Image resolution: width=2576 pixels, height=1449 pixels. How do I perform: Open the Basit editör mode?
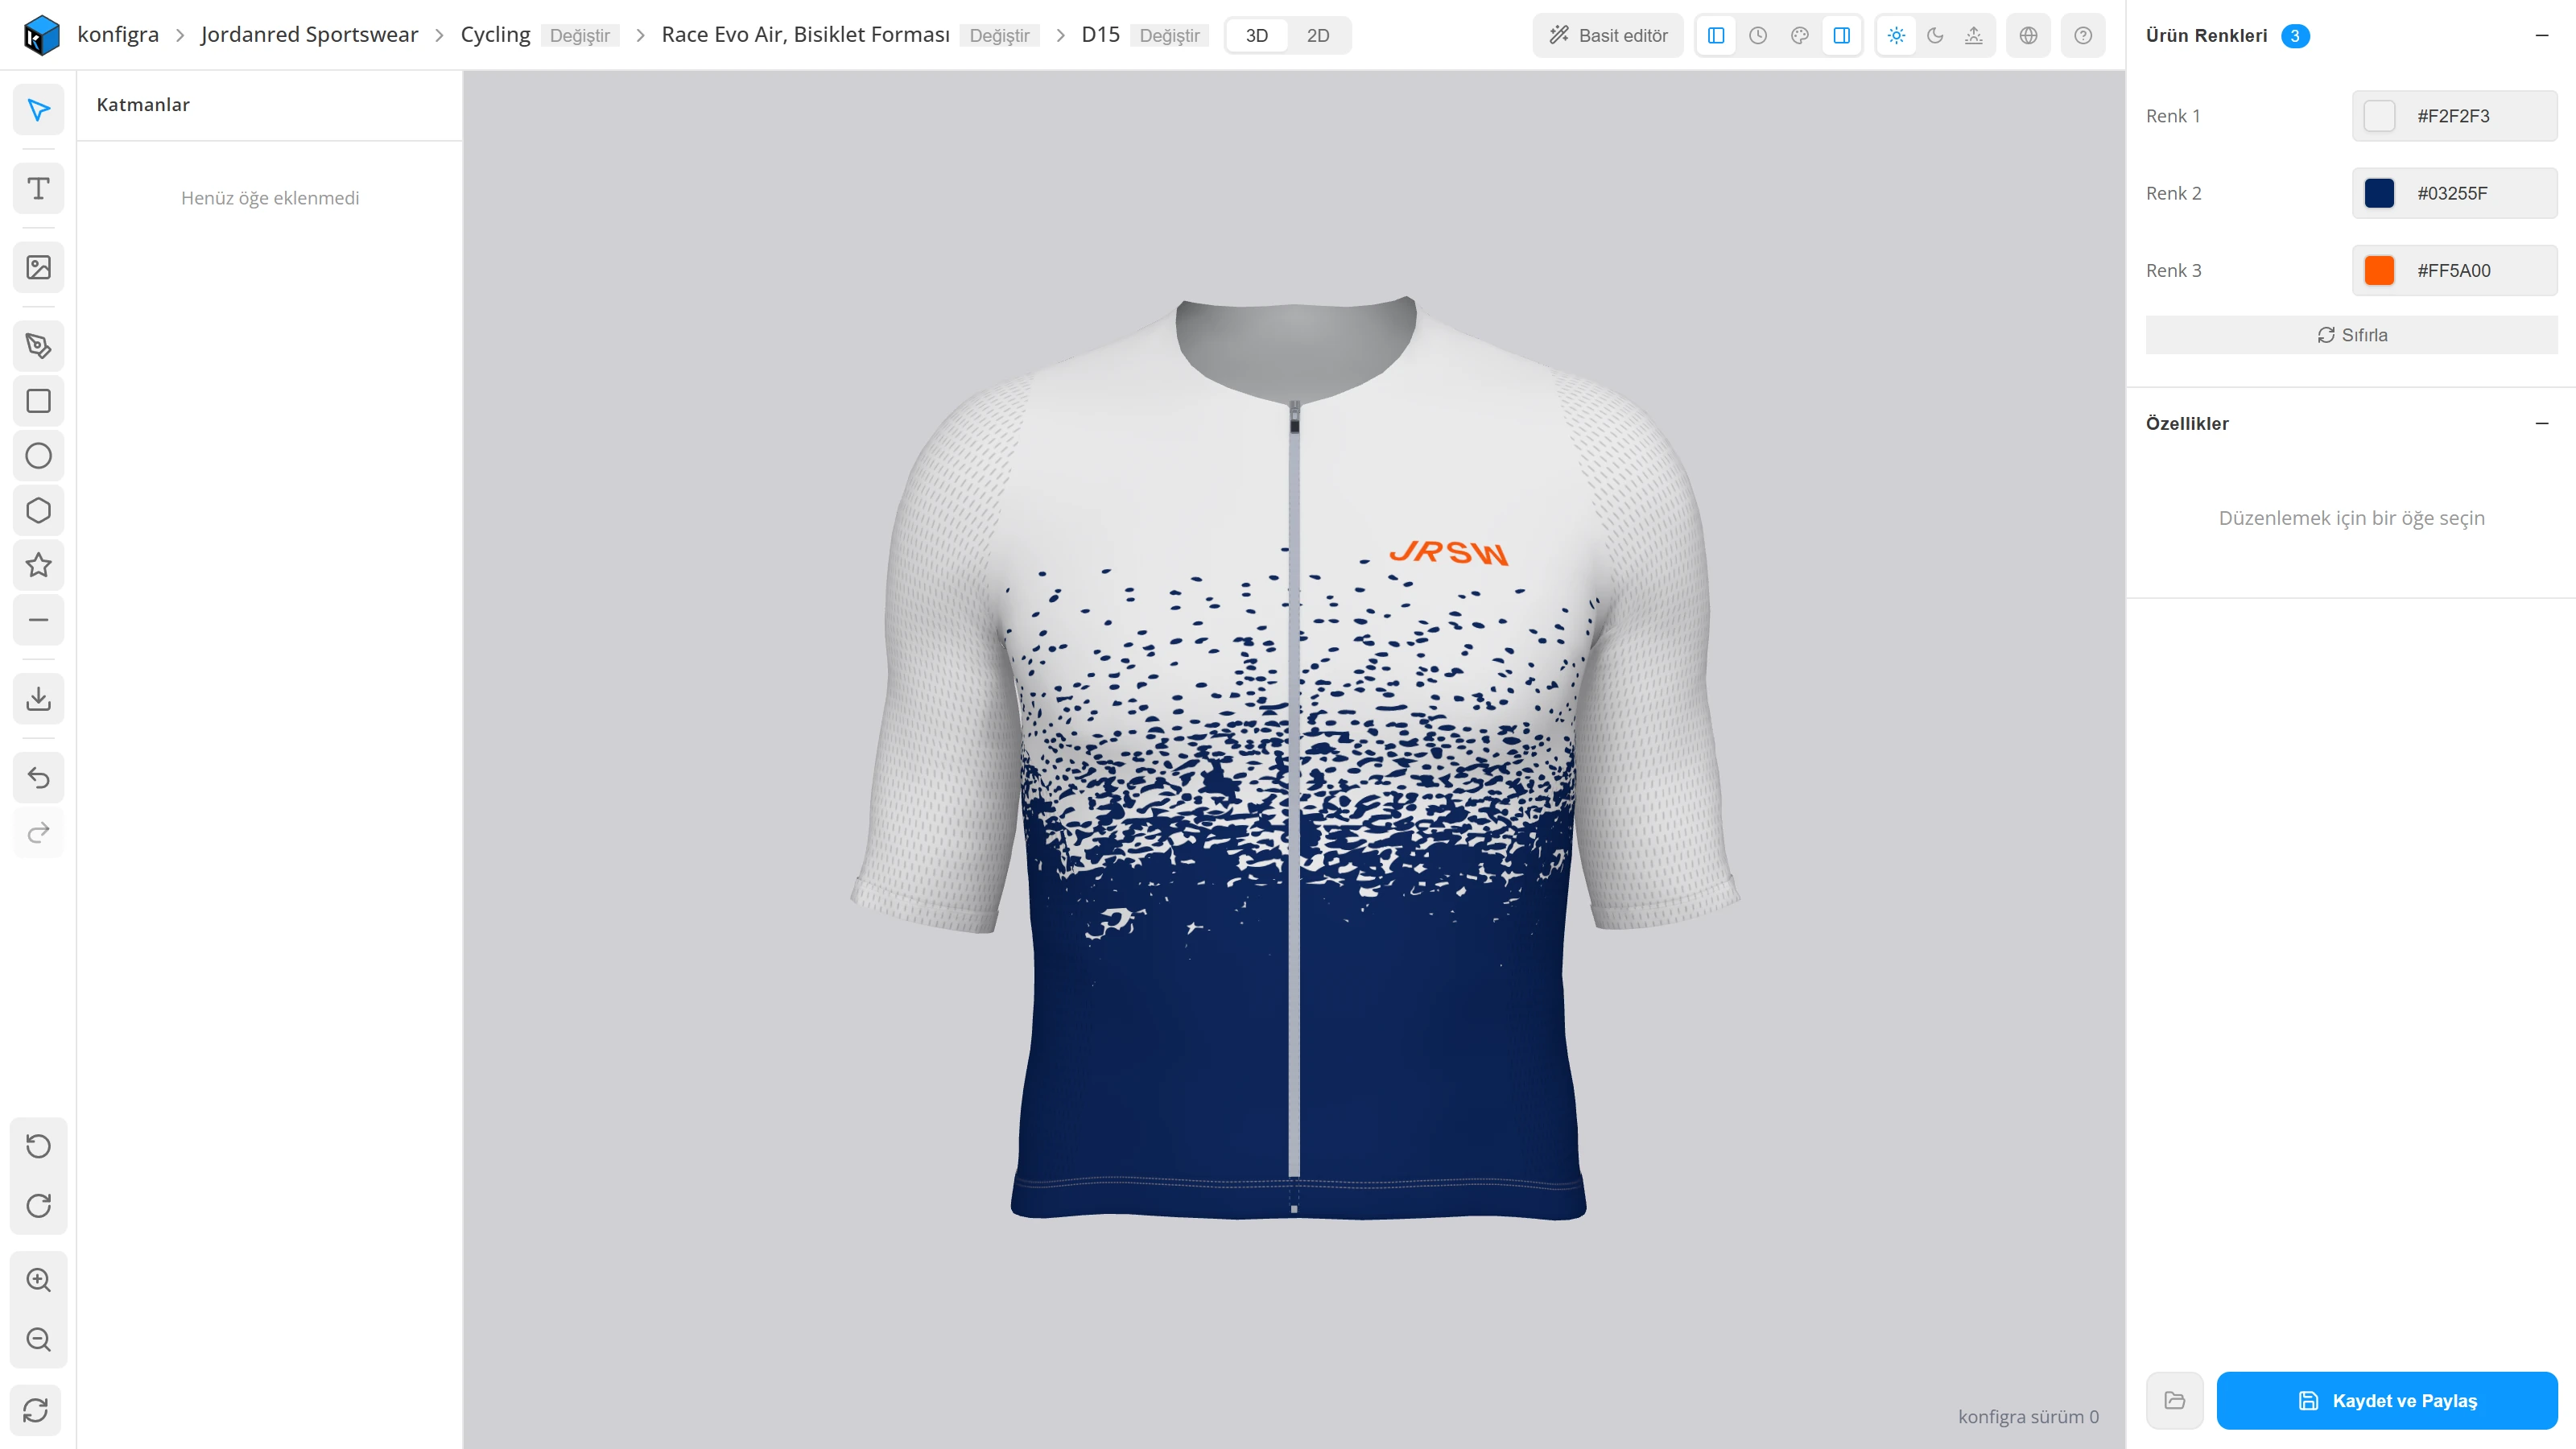click(1608, 36)
